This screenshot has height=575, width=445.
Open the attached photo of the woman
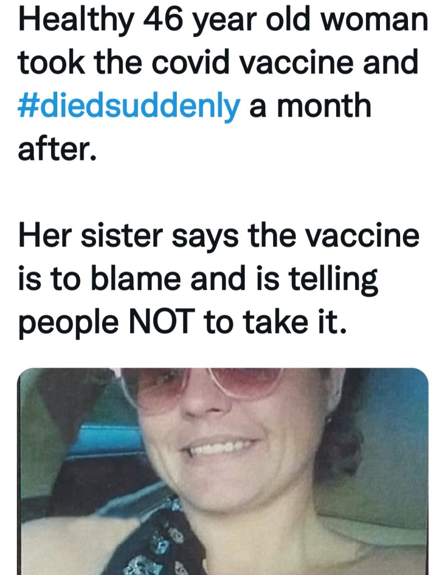[223, 472]
